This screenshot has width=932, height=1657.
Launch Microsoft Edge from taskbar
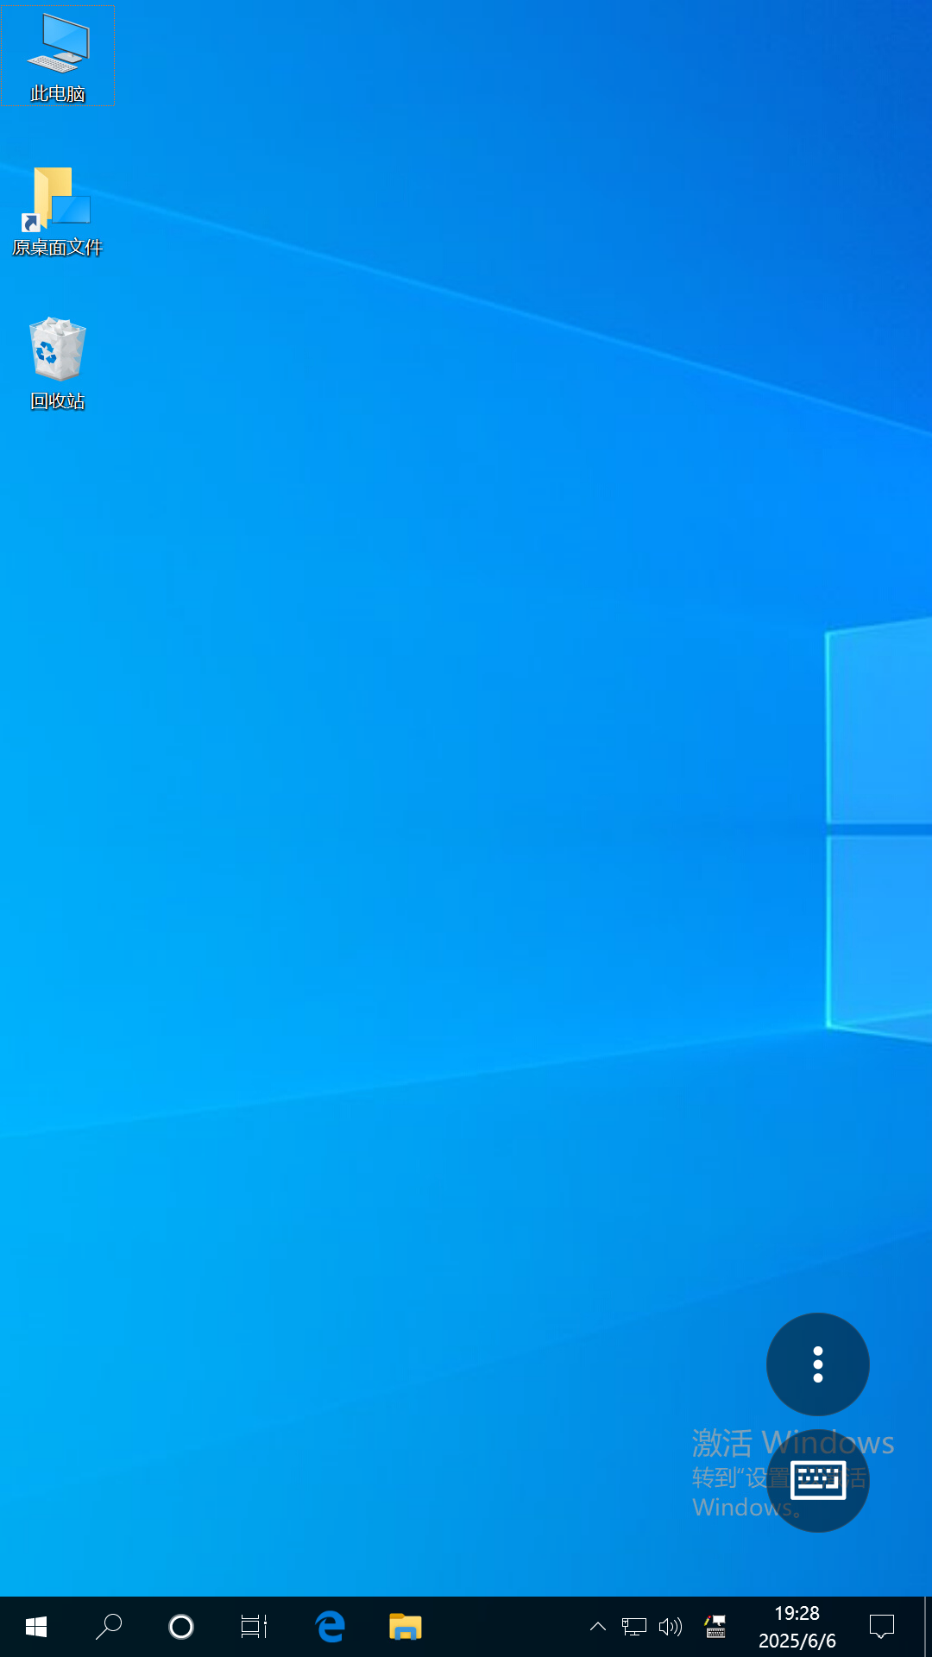330,1627
